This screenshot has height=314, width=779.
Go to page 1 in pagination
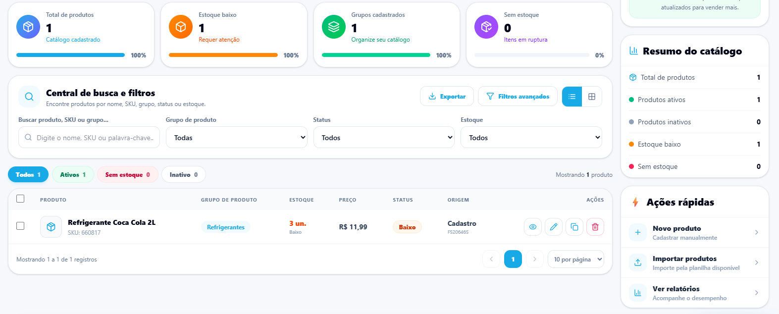[x=513, y=259]
